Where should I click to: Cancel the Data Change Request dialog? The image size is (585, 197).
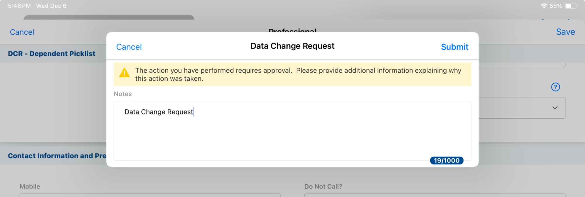(x=129, y=47)
